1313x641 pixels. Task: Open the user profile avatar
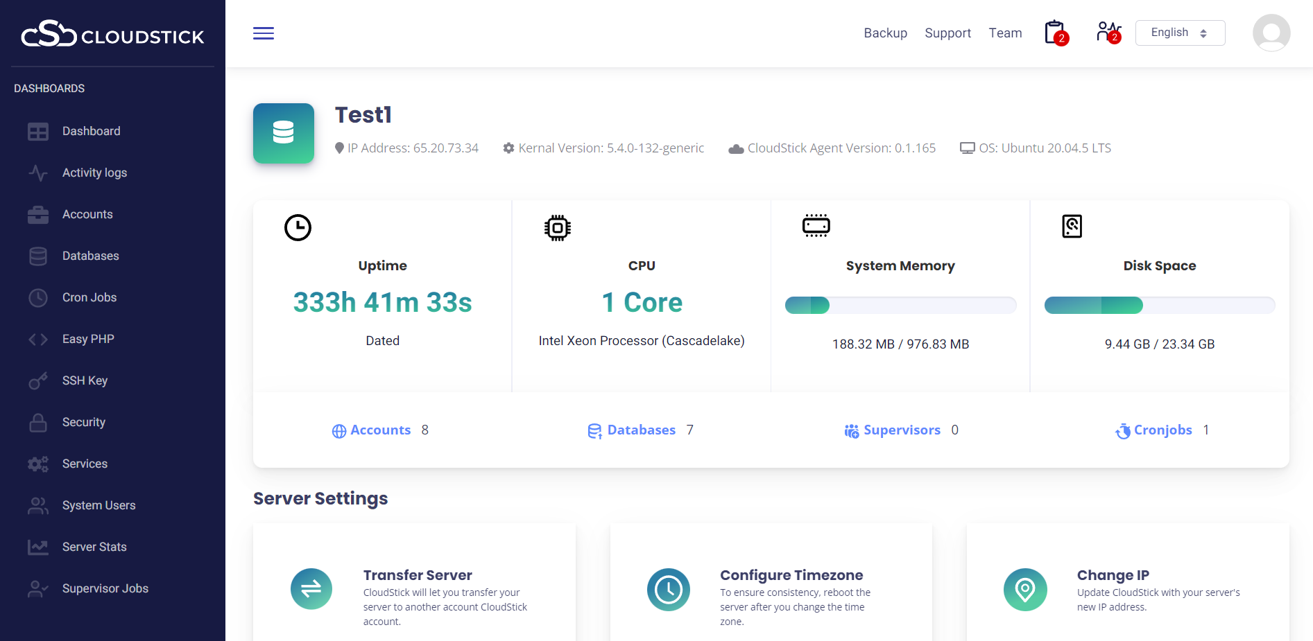coord(1271,33)
